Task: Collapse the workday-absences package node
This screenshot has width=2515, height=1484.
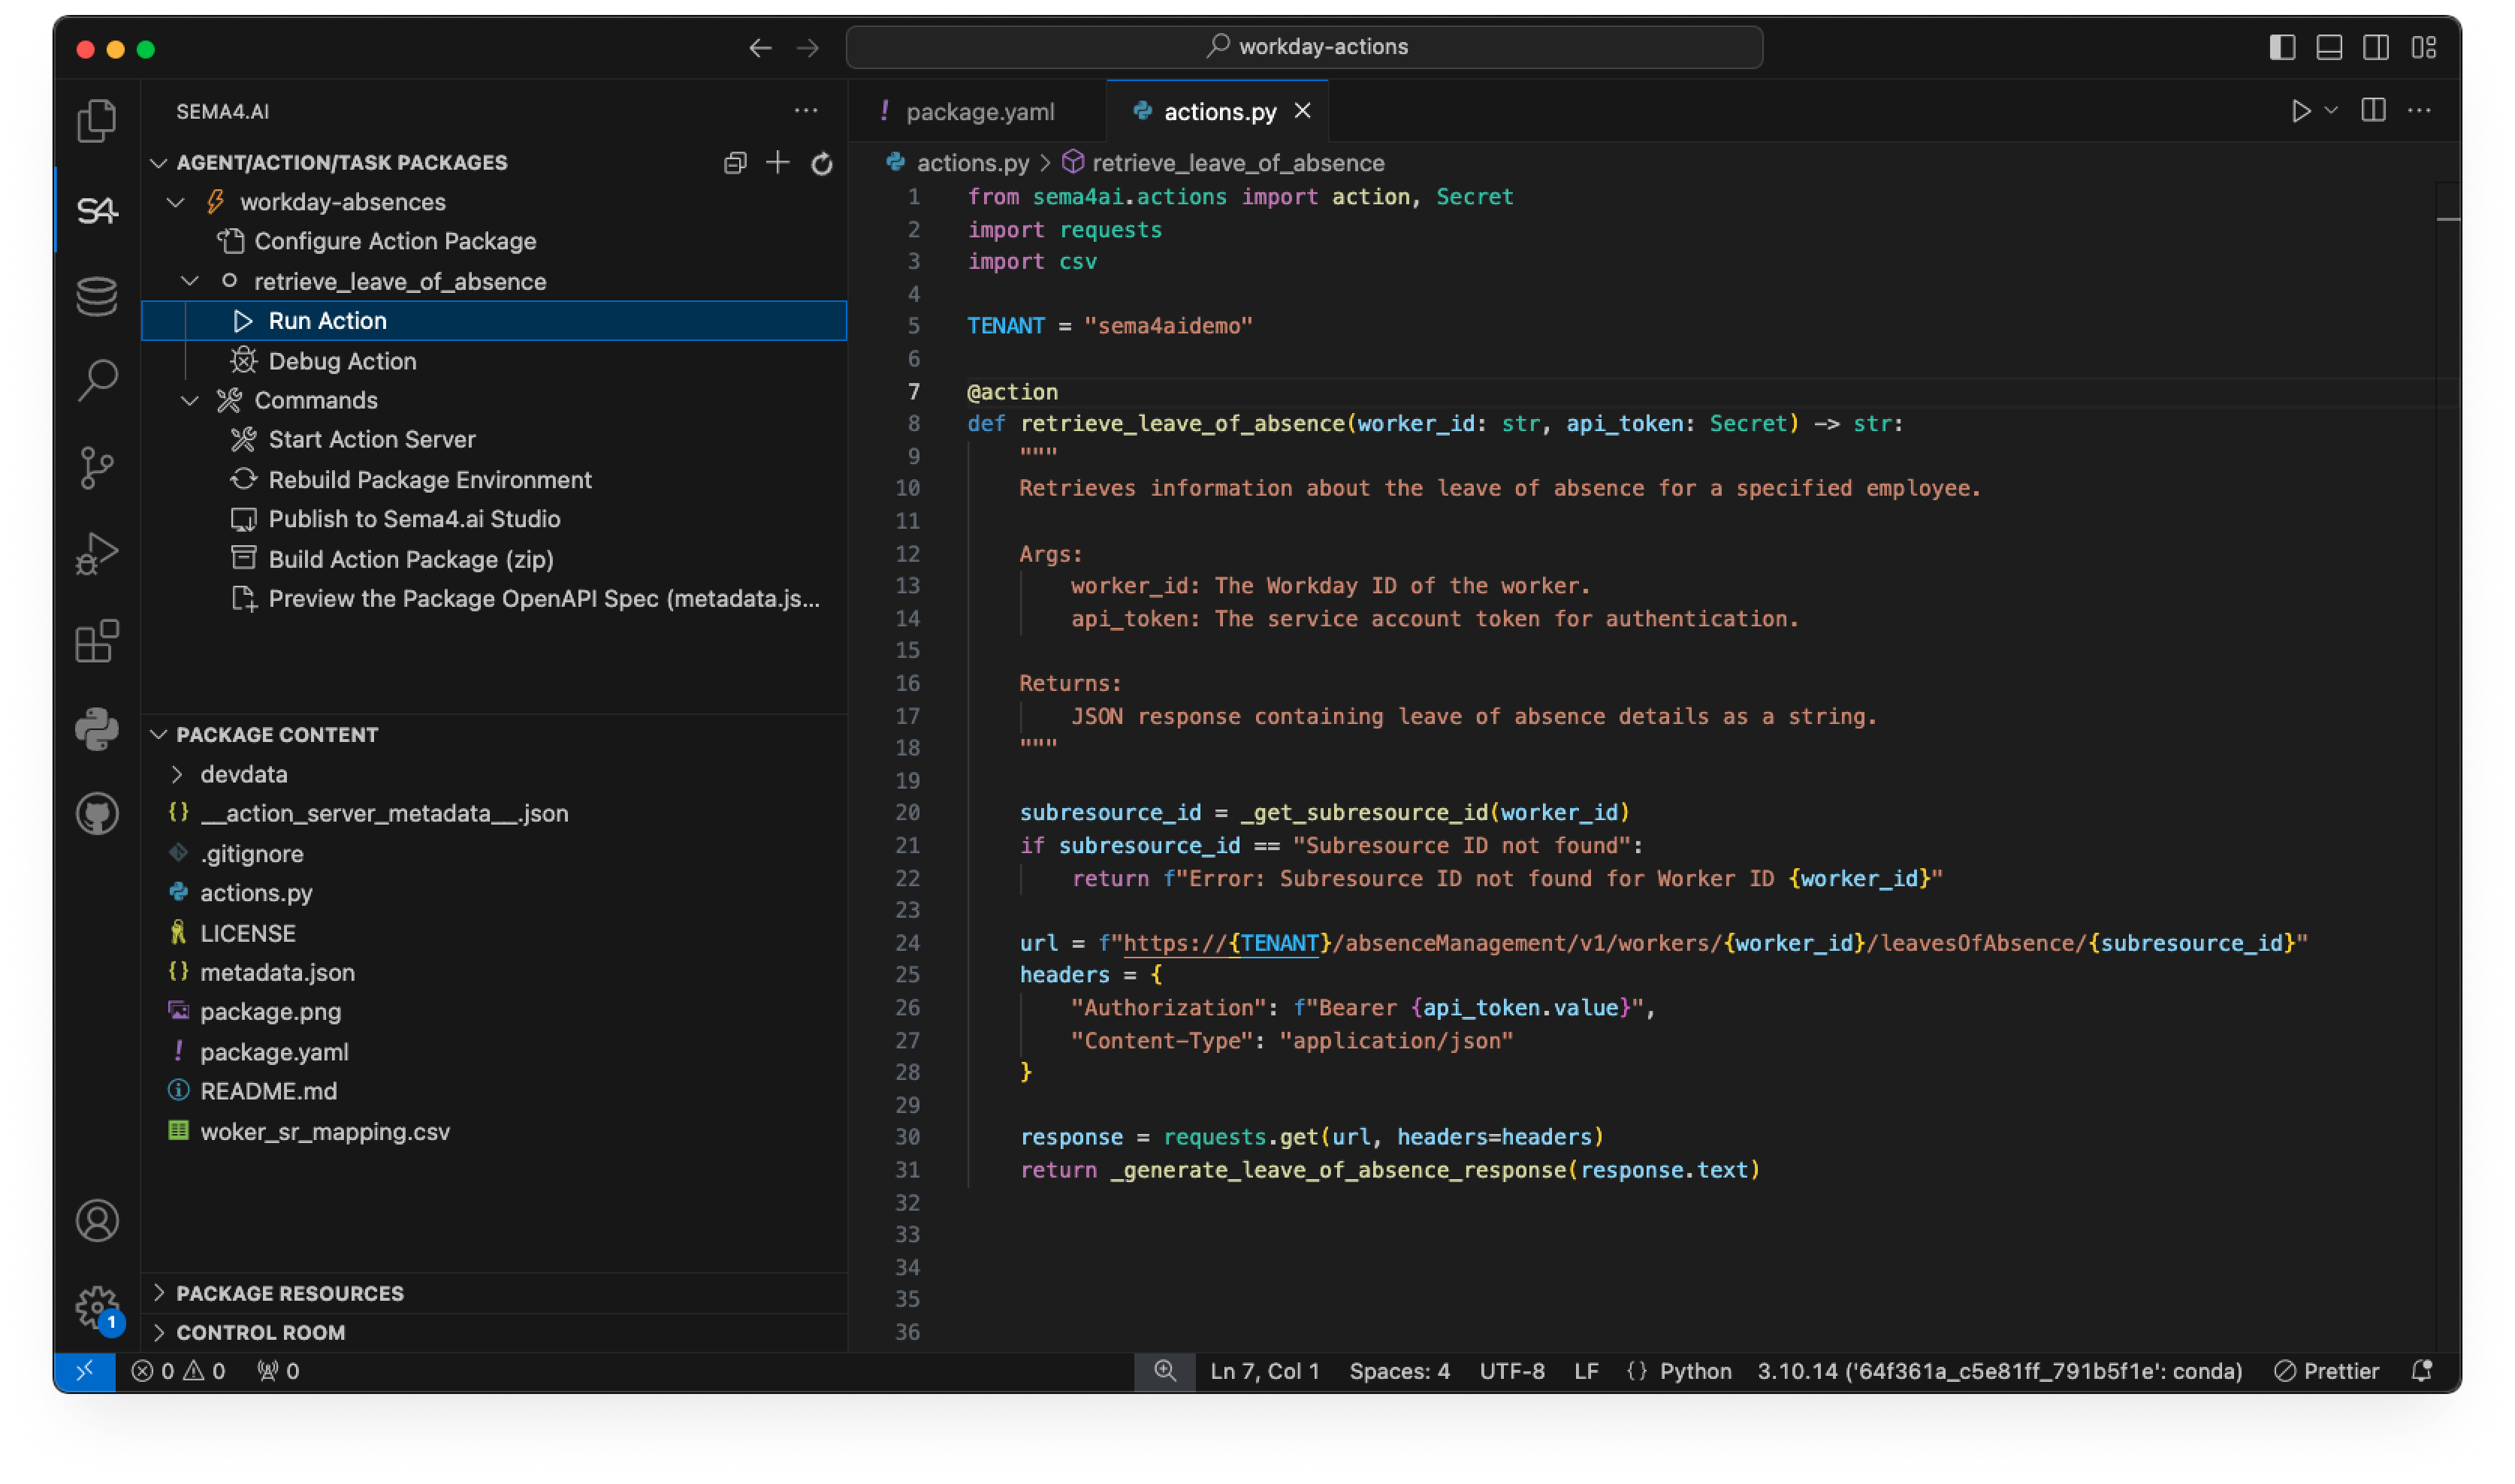Action: click(176, 203)
